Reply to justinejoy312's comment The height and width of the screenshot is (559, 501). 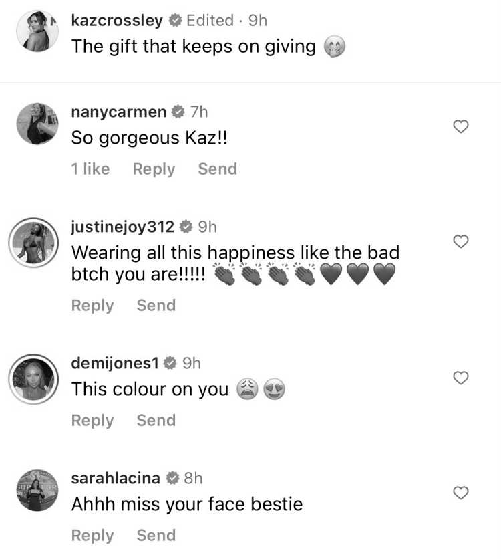(x=93, y=306)
